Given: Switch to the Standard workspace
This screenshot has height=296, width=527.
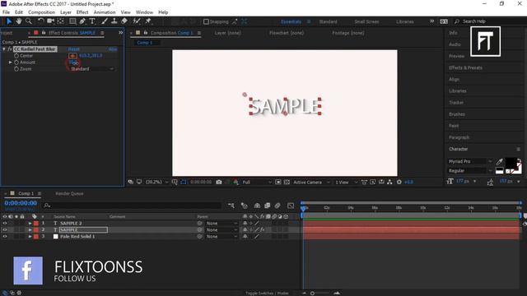Looking at the screenshot, I should (x=328, y=21).
